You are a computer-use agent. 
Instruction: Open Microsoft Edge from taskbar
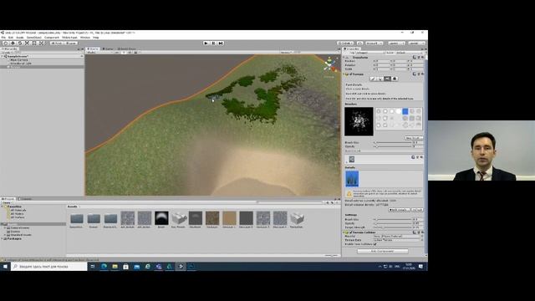pos(104,267)
